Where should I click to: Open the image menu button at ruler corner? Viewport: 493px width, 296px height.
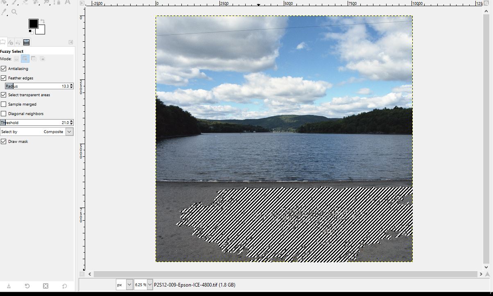coord(82,3)
